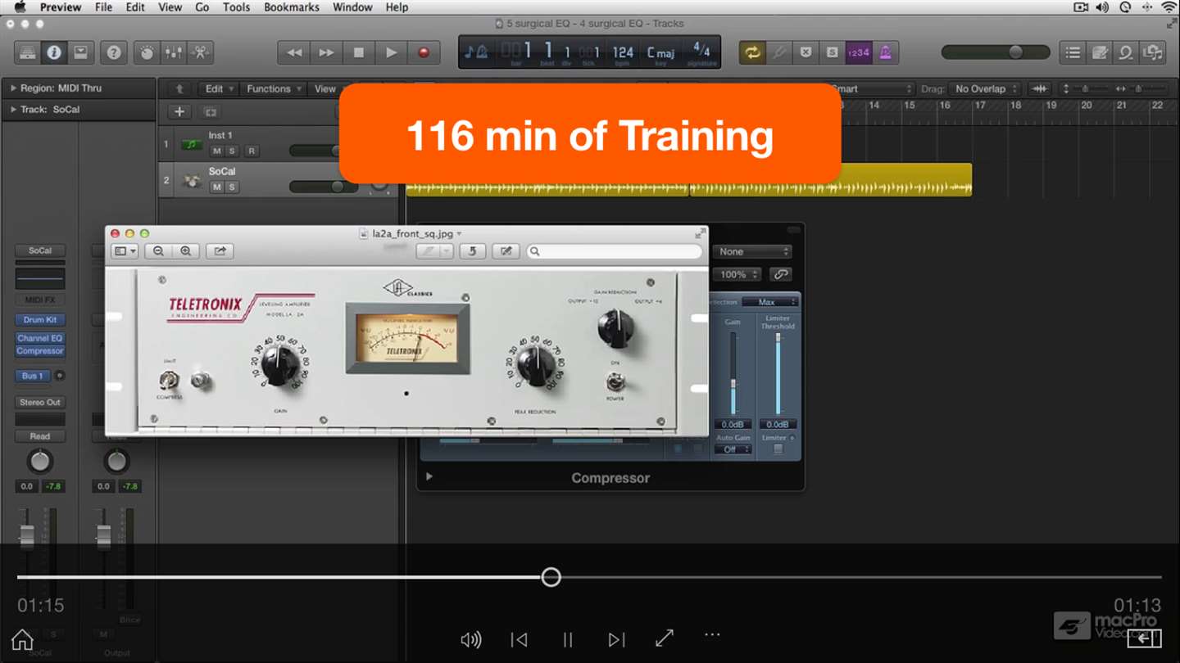Open the Apple menu
This screenshot has height=663, width=1180.
coord(20,7)
